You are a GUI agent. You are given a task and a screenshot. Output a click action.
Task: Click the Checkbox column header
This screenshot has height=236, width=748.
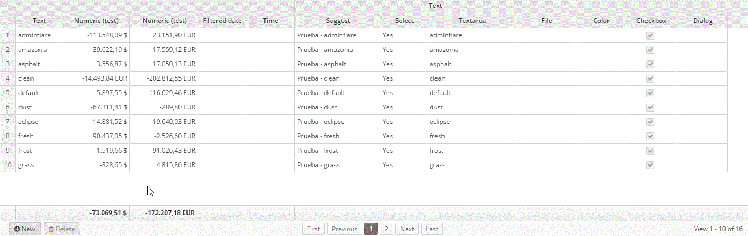(x=651, y=21)
